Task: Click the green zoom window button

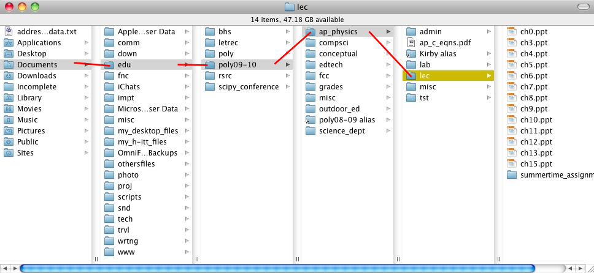Action: tap(35, 7)
